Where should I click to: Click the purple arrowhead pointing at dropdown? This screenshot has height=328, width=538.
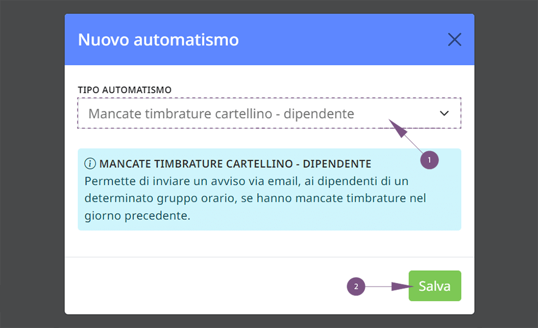point(398,128)
